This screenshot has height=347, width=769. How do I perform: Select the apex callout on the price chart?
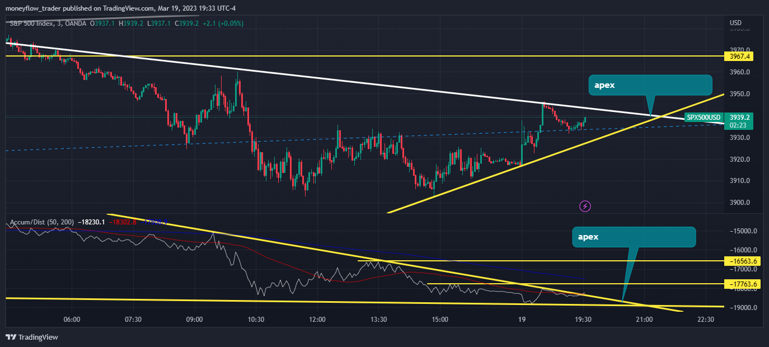pyautogui.click(x=650, y=85)
